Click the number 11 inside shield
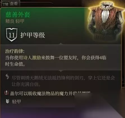This screenshot has height=118, width=125. click(12, 35)
